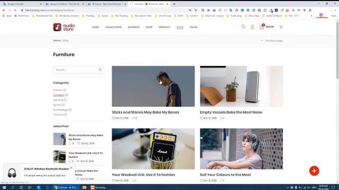The image size is (339, 190).
Task: Open the Windows Start button
Action: click(4, 187)
